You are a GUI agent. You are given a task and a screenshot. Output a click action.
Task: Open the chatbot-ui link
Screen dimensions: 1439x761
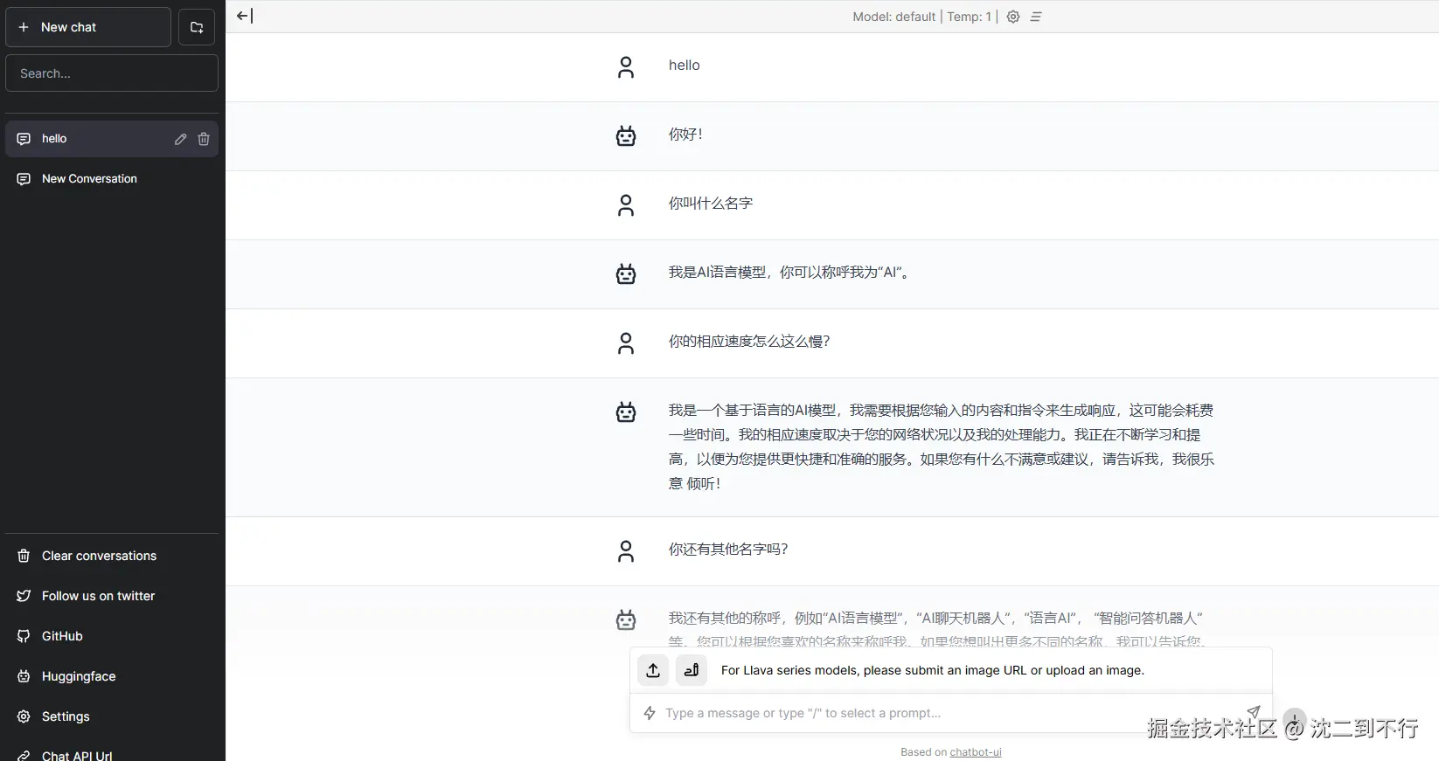pyautogui.click(x=976, y=752)
